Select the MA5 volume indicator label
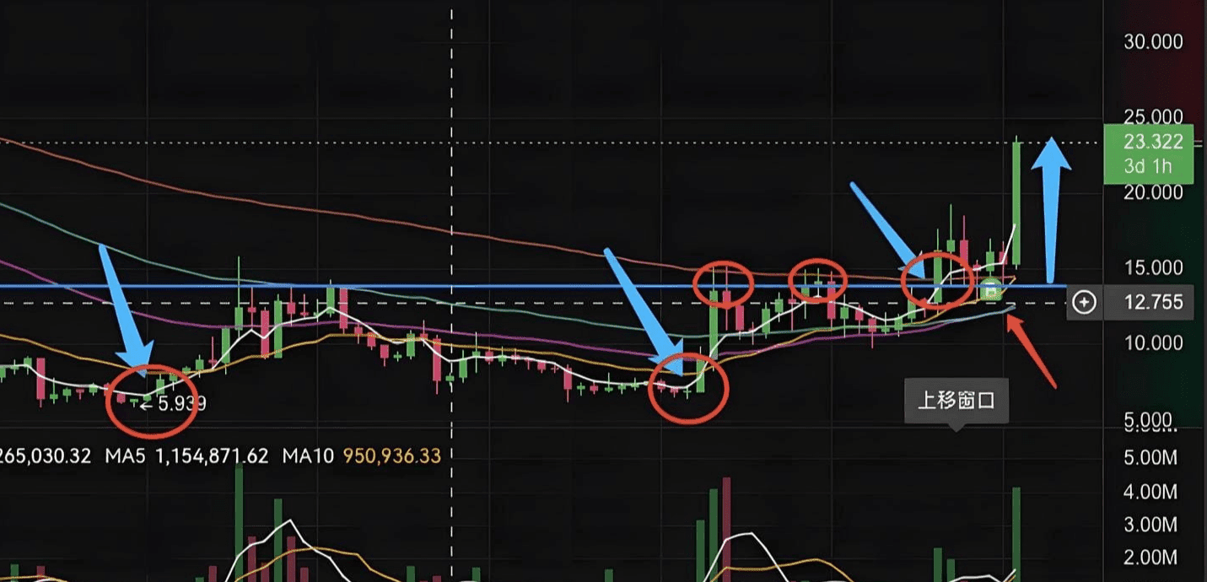The width and height of the screenshot is (1207, 582). pyautogui.click(x=127, y=456)
